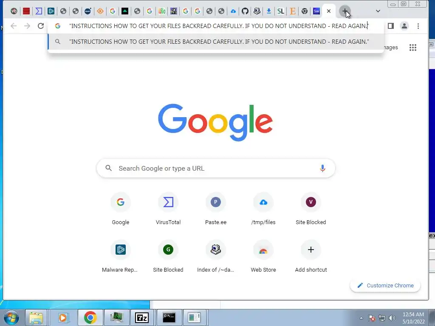Image resolution: width=435 pixels, height=326 pixels.
Task: Go back using the back arrow
Action: pos(14,26)
